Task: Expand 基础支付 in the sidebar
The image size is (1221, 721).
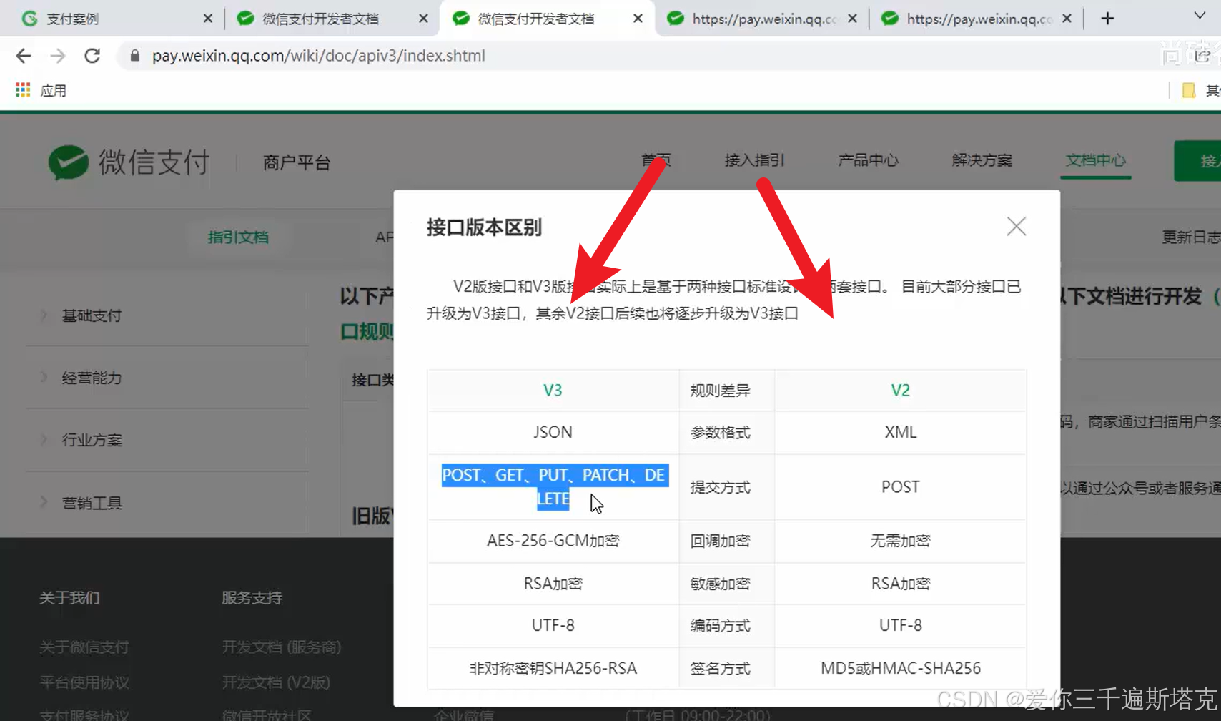Action: [92, 315]
